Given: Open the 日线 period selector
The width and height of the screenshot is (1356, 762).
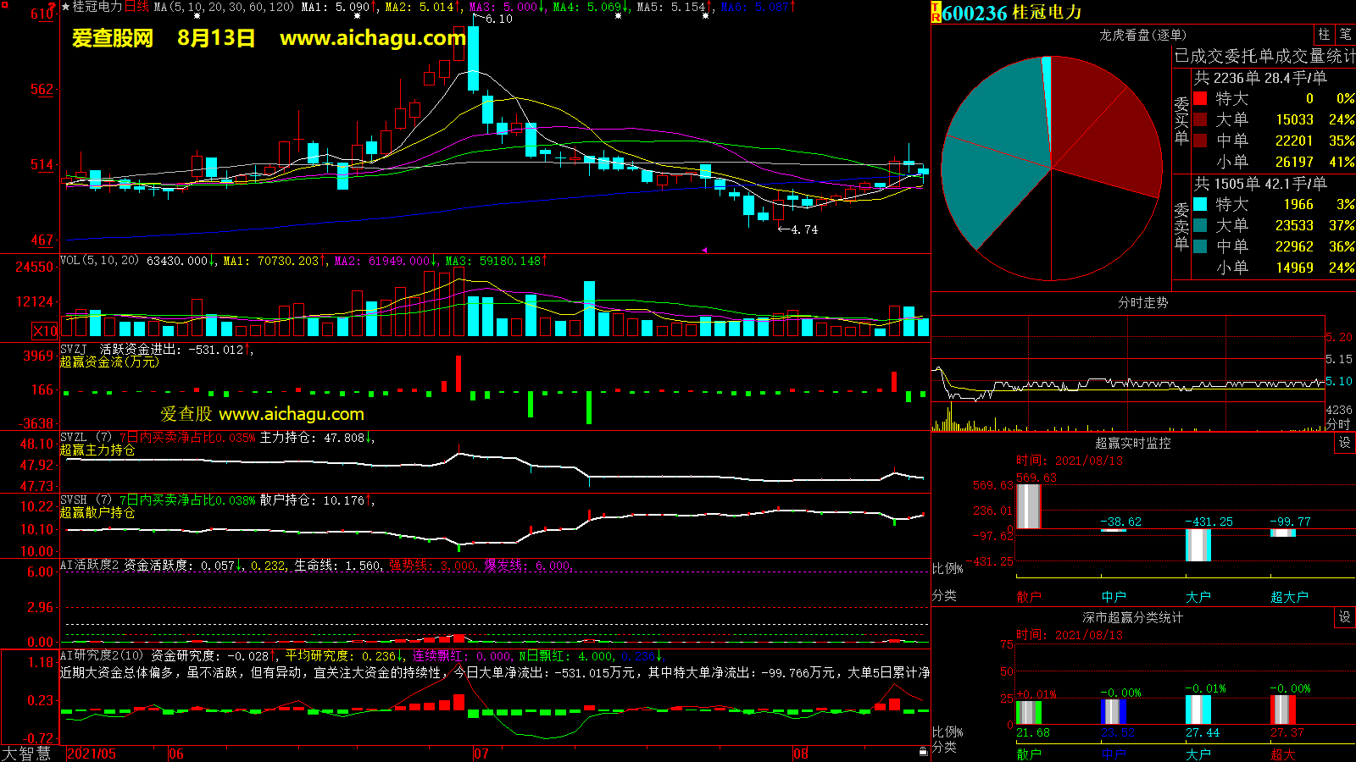Looking at the screenshot, I should 136,7.
